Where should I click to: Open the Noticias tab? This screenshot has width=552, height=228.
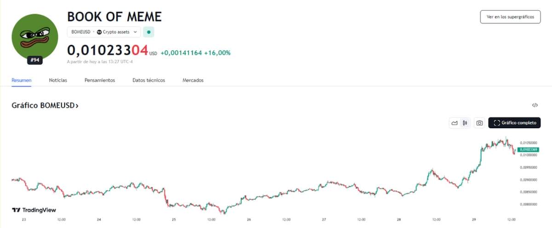click(58, 80)
